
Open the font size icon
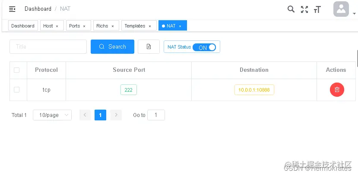click(317, 9)
